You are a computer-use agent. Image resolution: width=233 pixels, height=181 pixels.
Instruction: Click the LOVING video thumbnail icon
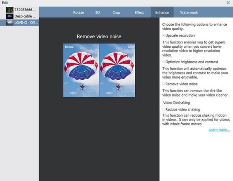[10, 22]
